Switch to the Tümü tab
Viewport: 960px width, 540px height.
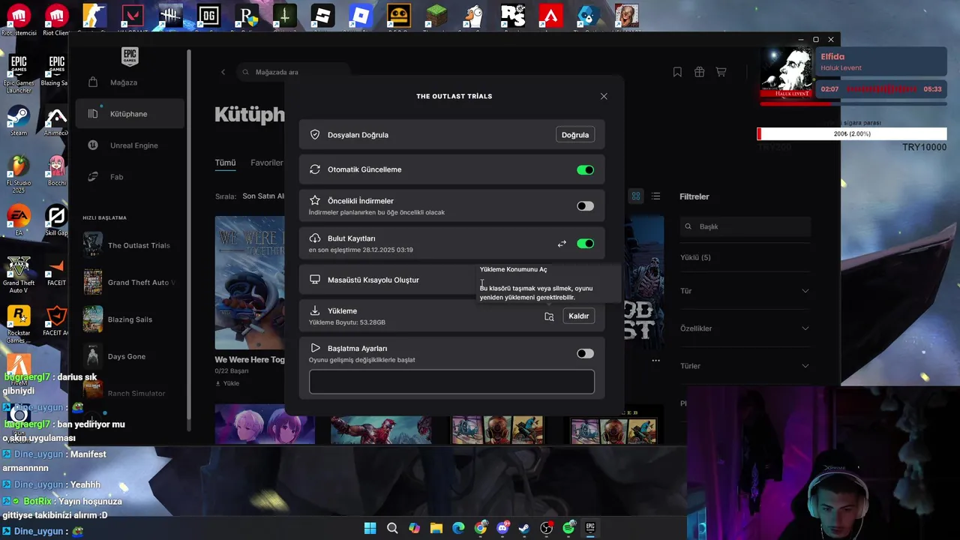click(x=225, y=163)
